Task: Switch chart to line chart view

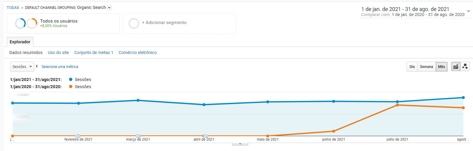Action: 456,67
